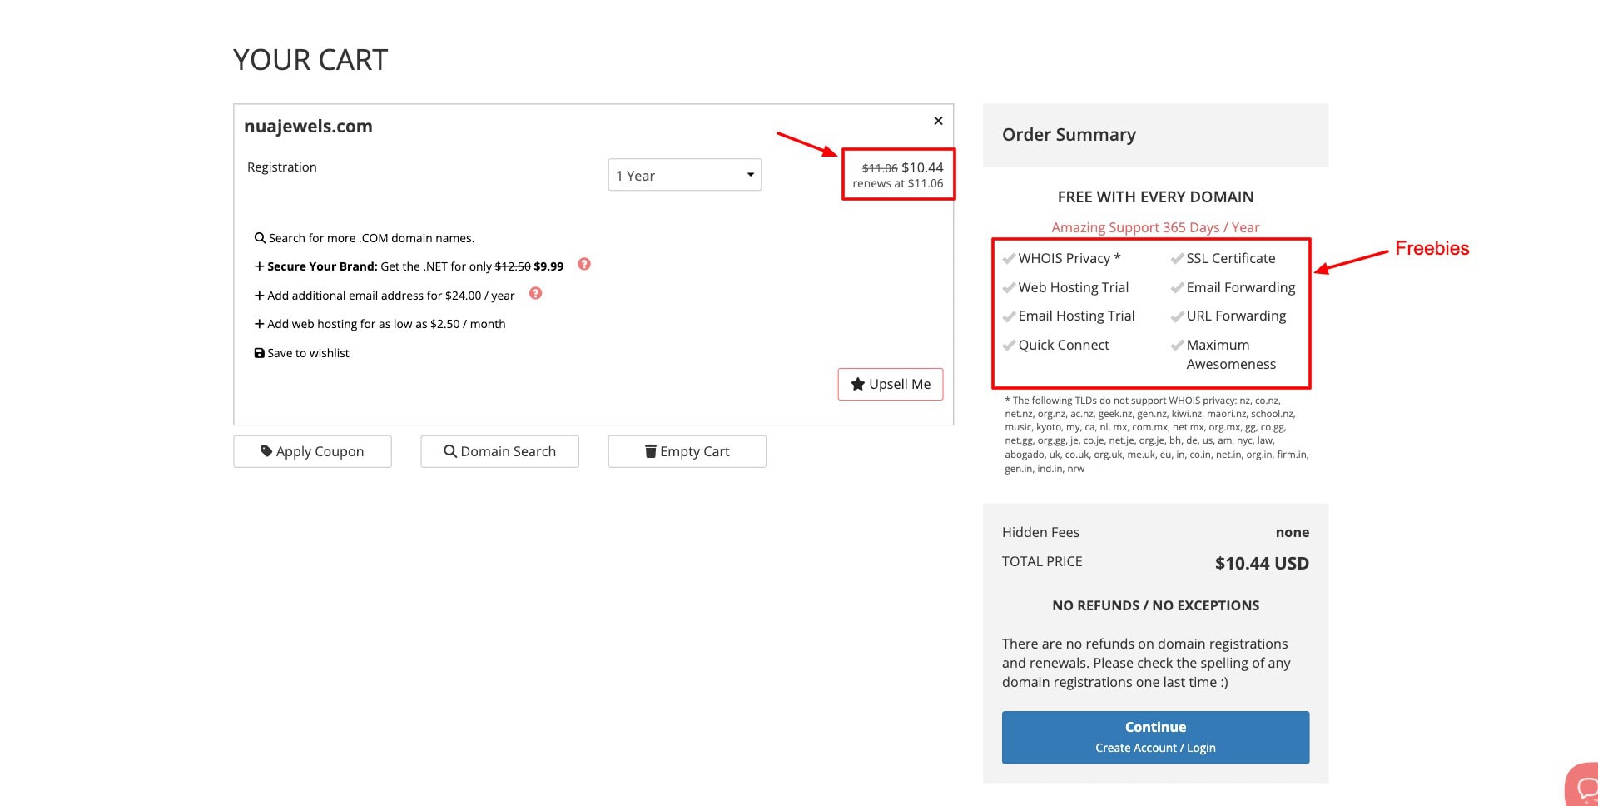Click the Apply Coupon button
Viewport: 1598px width, 806px height.
(312, 451)
